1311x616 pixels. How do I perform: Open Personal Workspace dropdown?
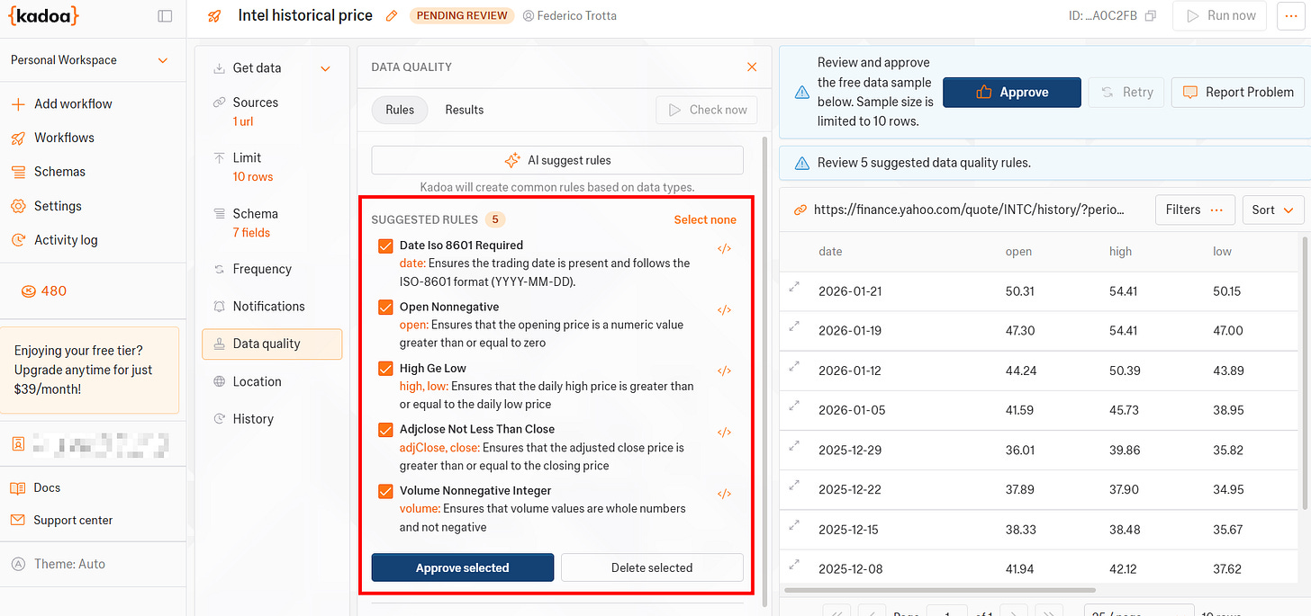click(89, 60)
